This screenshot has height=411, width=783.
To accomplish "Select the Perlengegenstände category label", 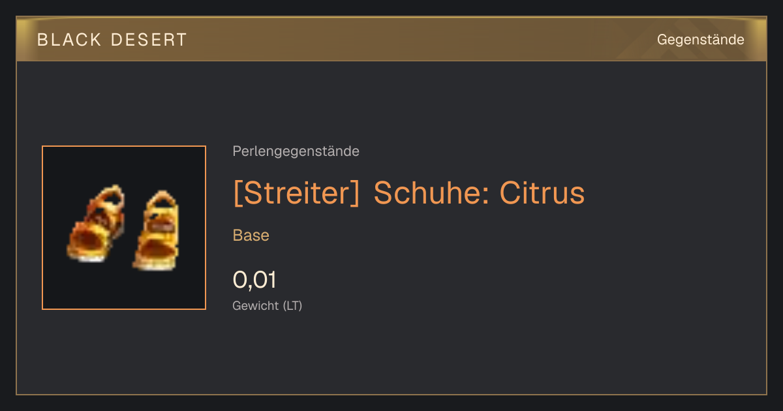I will tap(296, 151).
